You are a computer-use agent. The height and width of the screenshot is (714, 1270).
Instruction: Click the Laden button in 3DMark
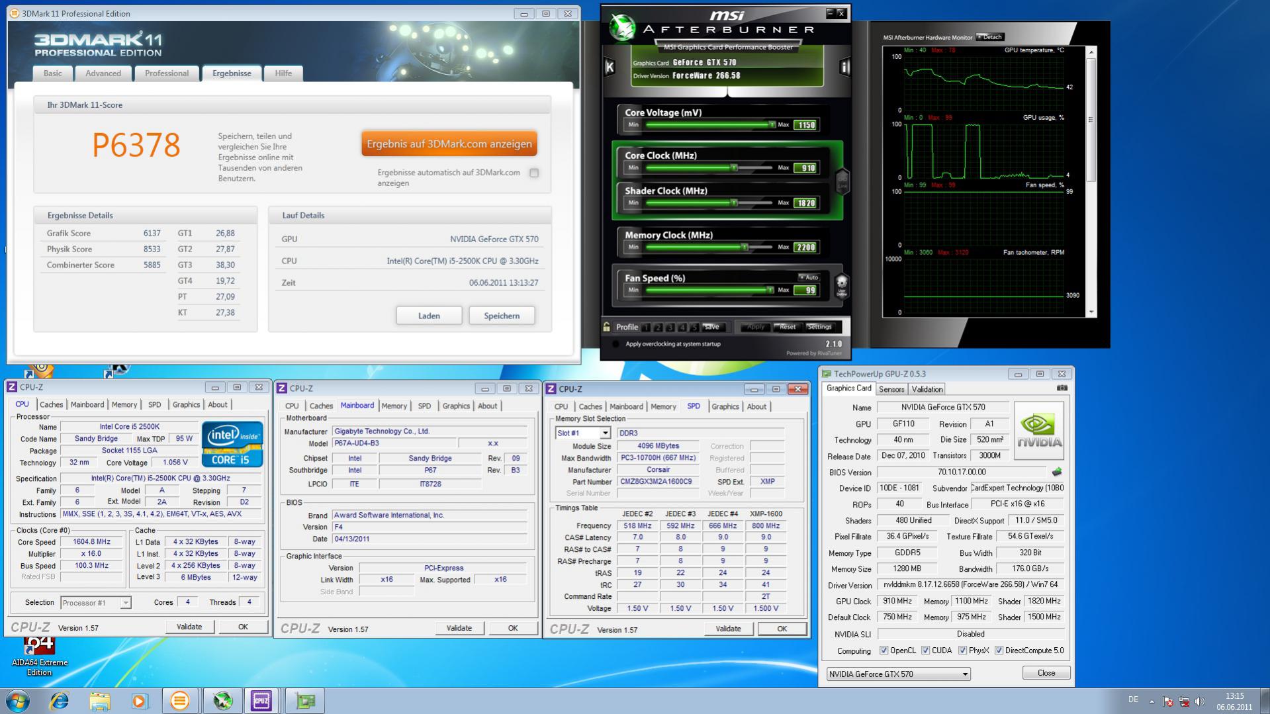tap(429, 316)
